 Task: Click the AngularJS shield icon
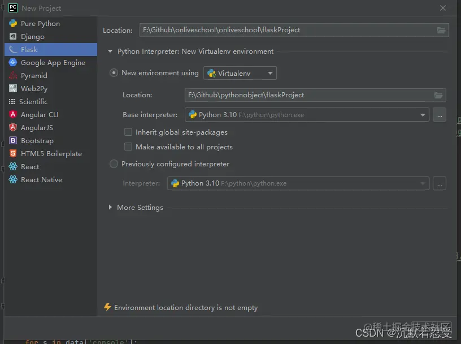(x=13, y=127)
